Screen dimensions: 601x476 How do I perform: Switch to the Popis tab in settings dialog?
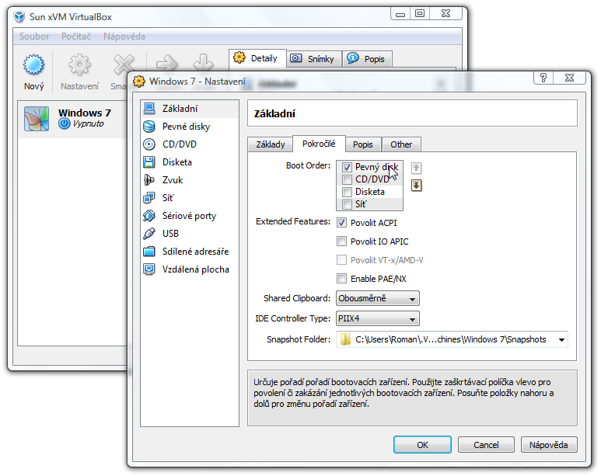tap(362, 144)
